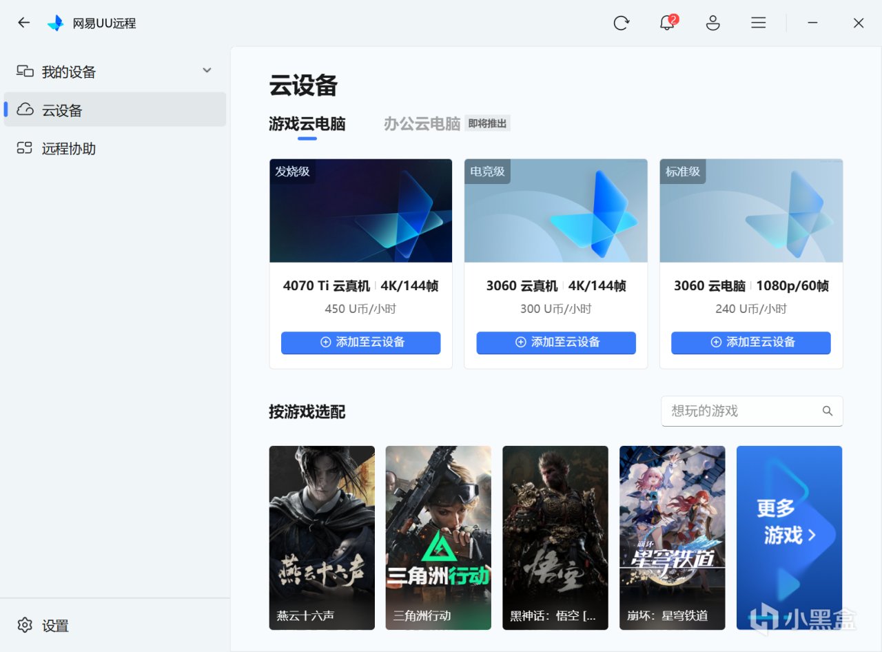
Task: Minimize the window
Action: (x=813, y=23)
